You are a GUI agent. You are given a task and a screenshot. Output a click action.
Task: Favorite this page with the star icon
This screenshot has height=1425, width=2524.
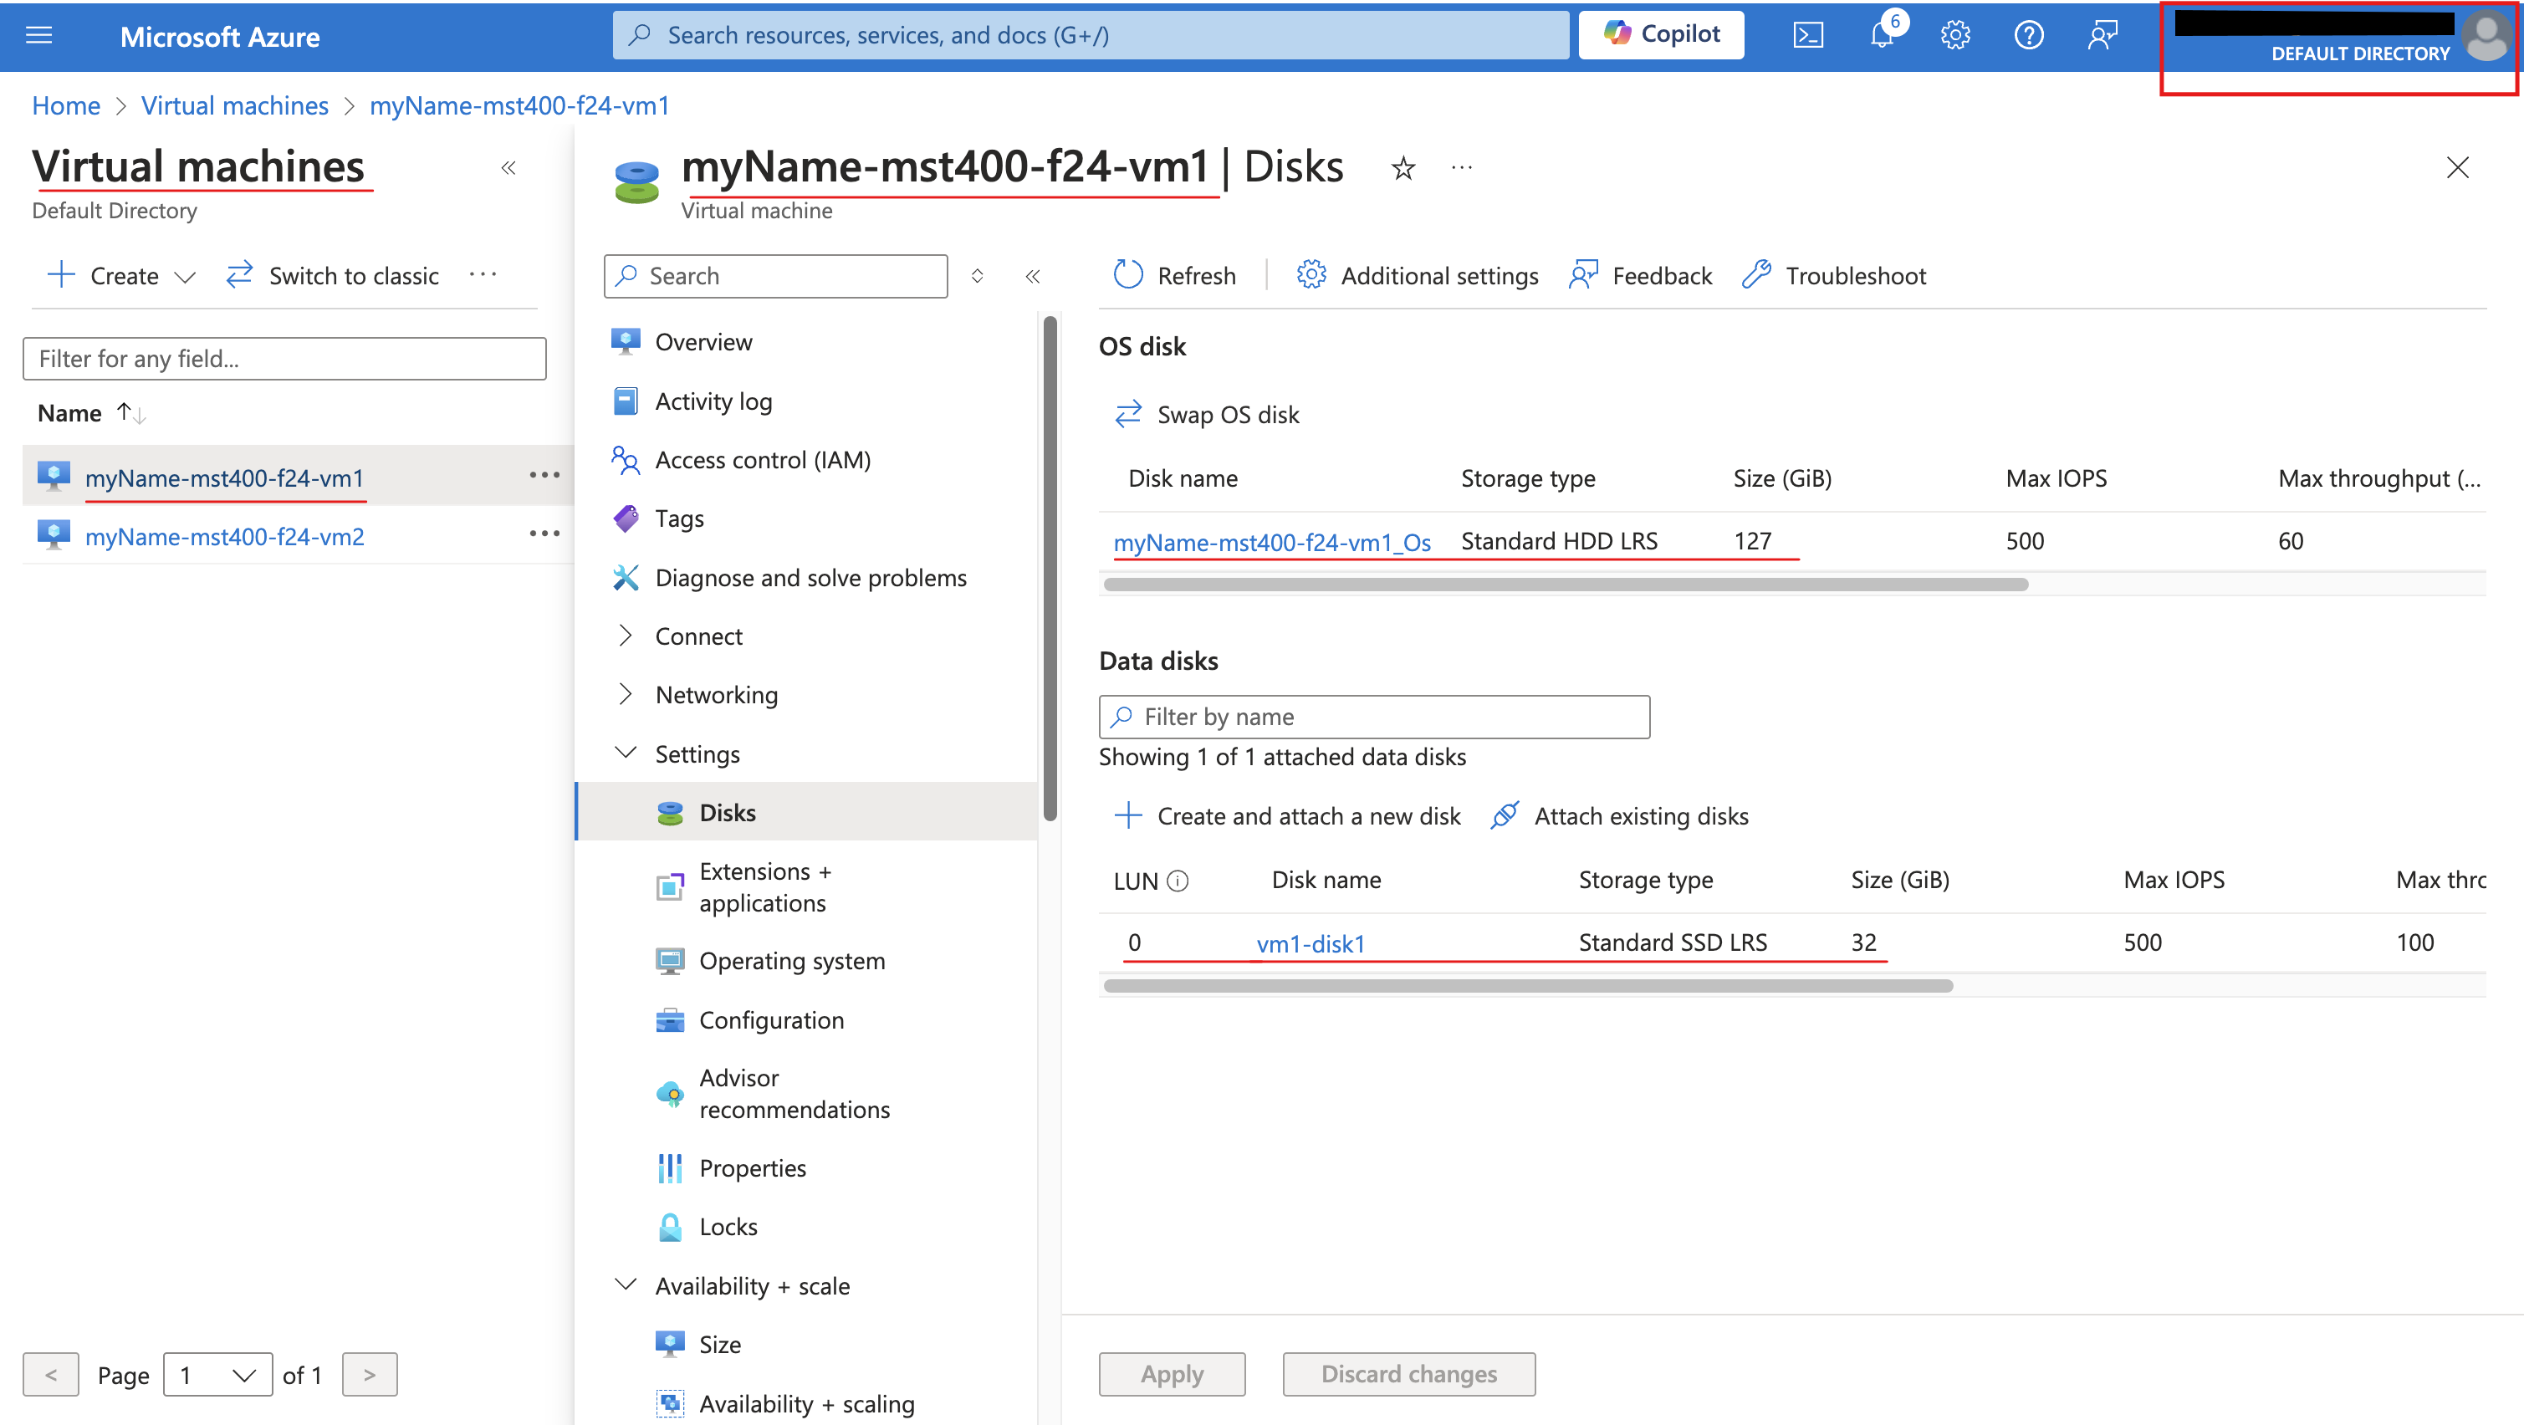[1403, 169]
